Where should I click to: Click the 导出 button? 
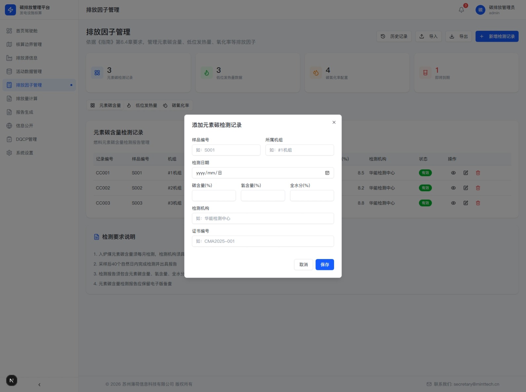coord(459,36)
